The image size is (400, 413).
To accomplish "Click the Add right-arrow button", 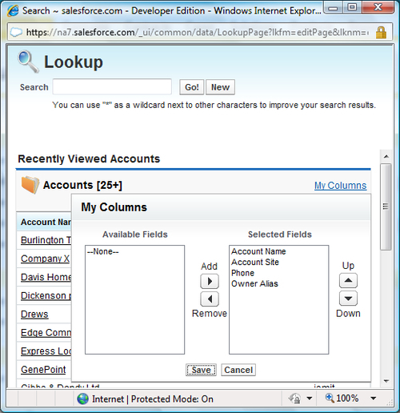I will [x=210, y=281].
